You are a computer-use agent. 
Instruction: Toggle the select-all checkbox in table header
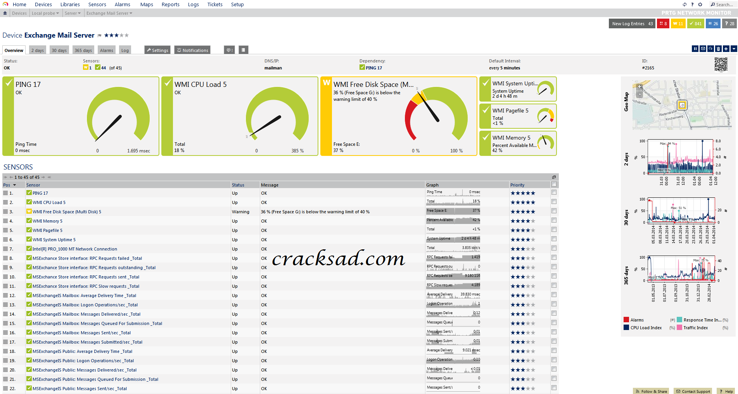pos(554,185)
